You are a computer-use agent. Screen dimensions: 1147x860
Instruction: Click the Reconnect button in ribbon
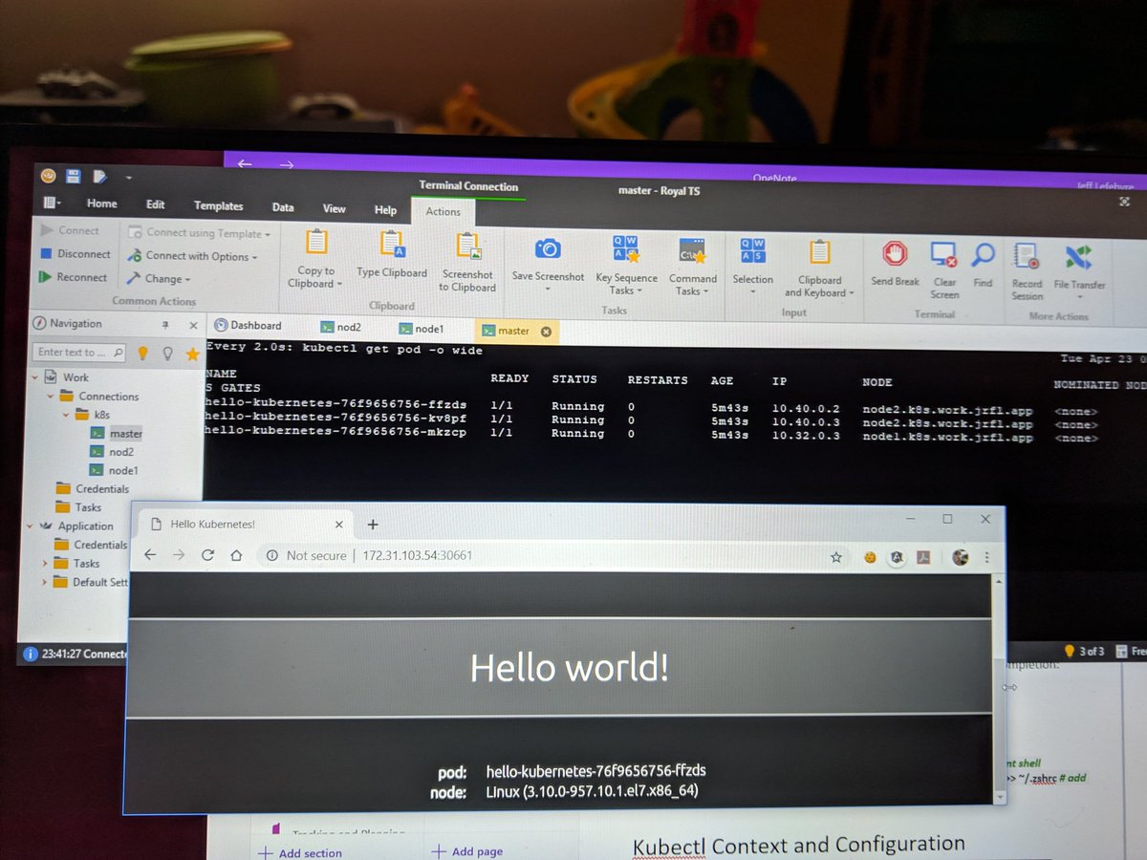click(x=74, y=277)
